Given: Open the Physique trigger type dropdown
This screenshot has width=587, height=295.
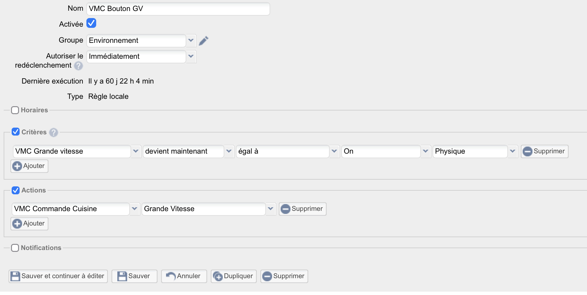Looking at the screenshot, I should pyautogui.click(x=513, y=151).
